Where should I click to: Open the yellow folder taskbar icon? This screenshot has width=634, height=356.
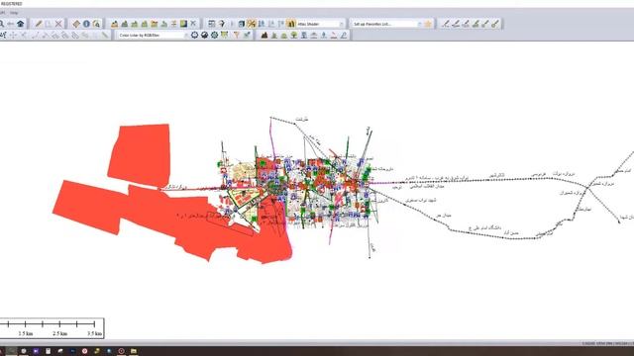pyautogui.click(x=134, y=351)
